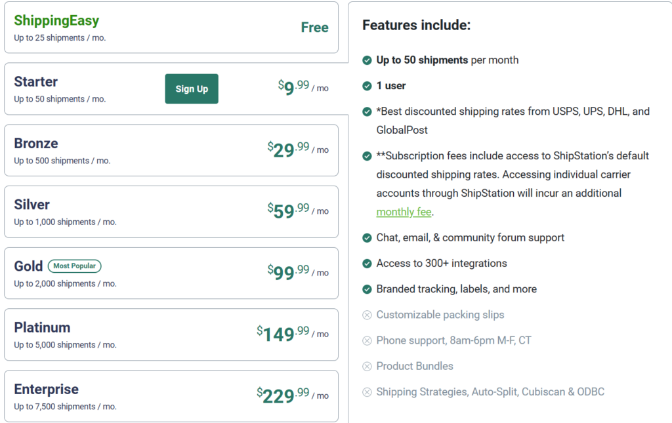Screen dimensions: 672x423
Task: Click checkmark icon beside Up to 50 shipments
Action: (x=367, y=60)
